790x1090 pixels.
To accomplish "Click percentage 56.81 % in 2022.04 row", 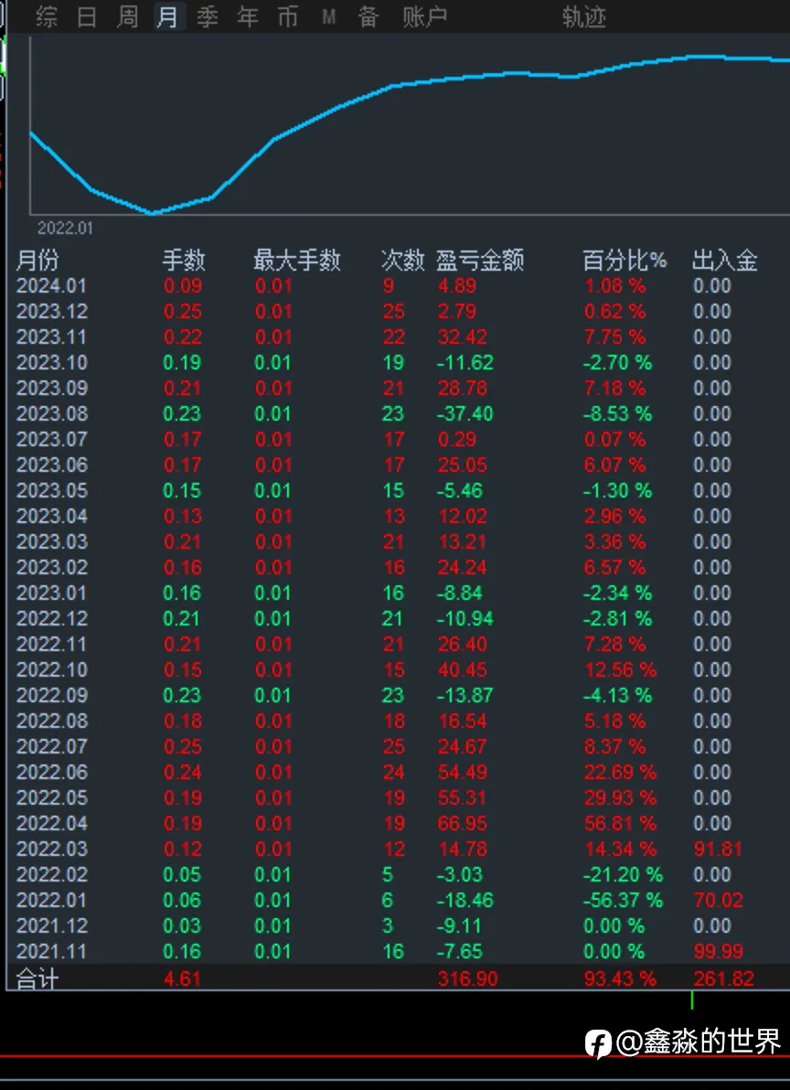I will coord(620,824).
